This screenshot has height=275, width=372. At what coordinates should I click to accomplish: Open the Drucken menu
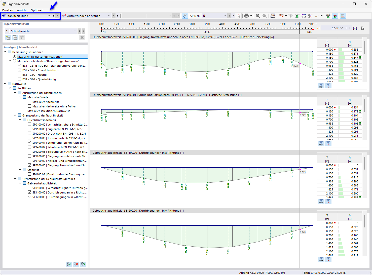point(8,10)
